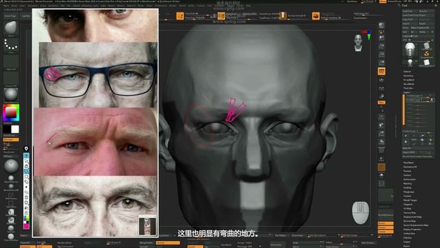Select the large sphere brush in left tray

click(x=11, y=166)
